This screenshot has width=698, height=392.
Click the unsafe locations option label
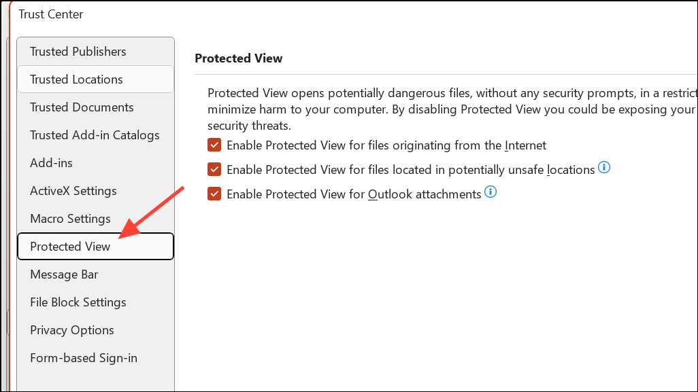click(x=410, y=170)
